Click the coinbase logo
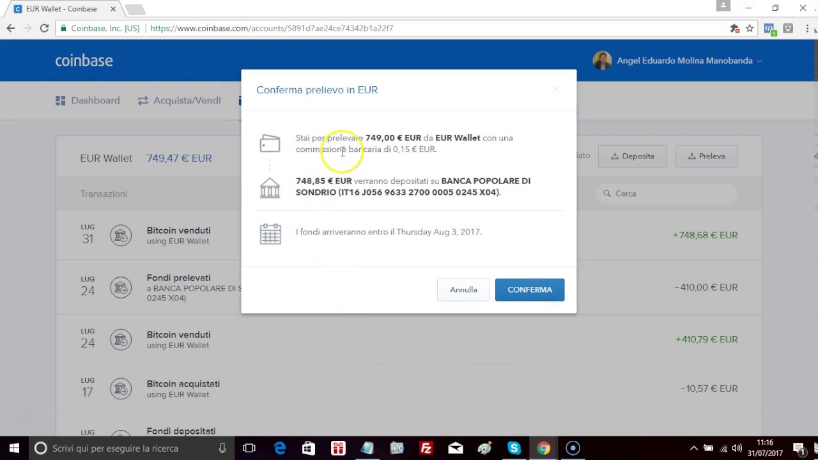The width and height of the screenshot is (818, 460). pos(84,61)
